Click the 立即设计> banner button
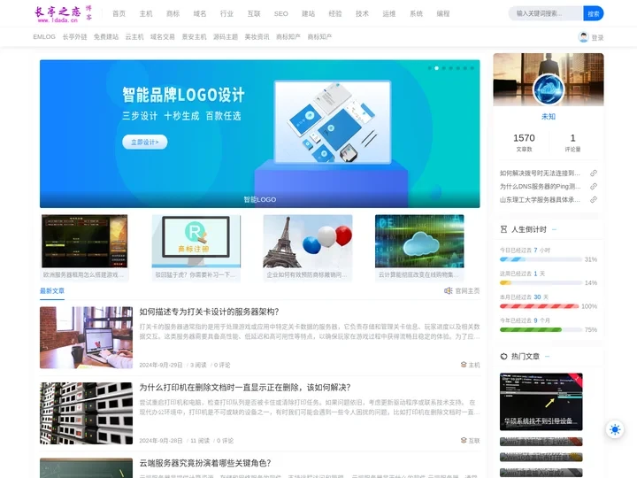637x478 pixels. [144, 142]
